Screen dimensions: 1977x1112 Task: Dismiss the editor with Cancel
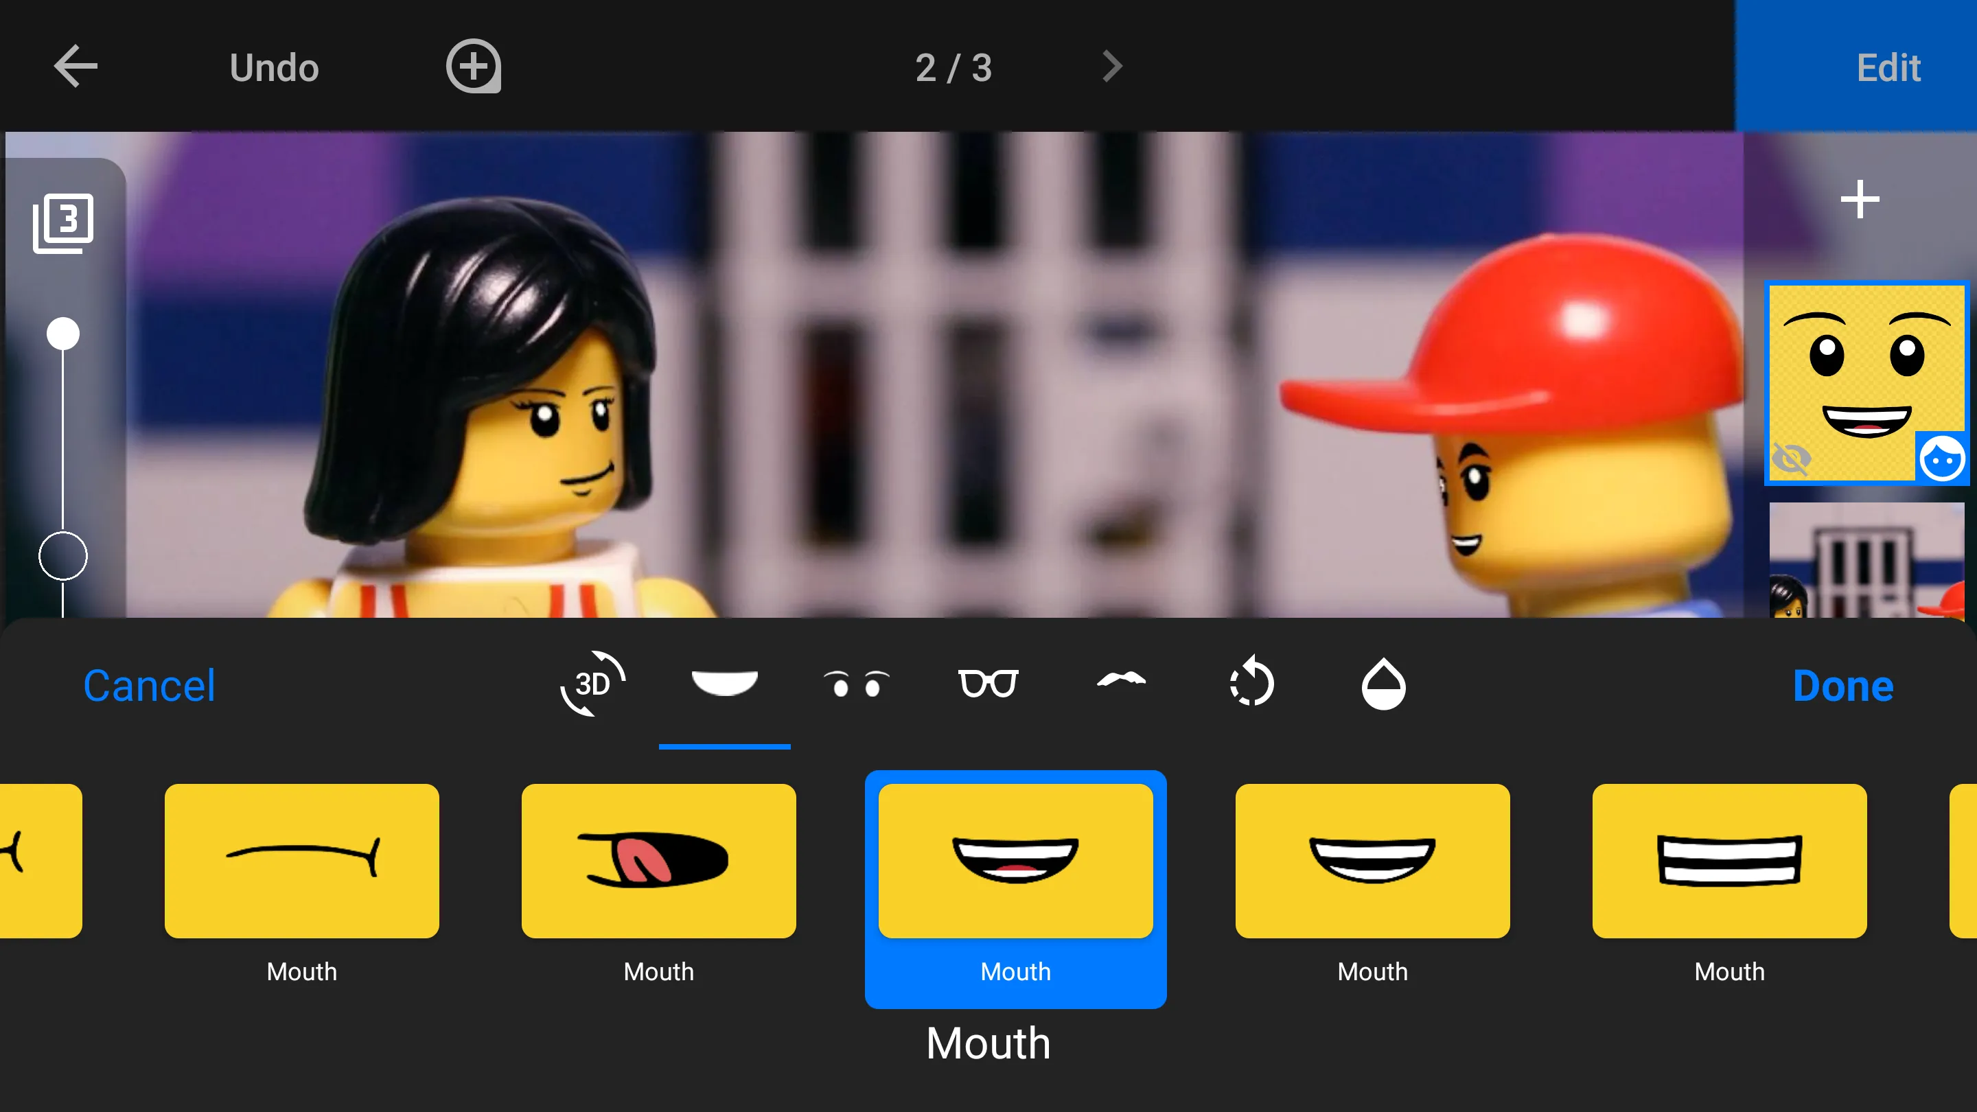(x=150, y=685)
